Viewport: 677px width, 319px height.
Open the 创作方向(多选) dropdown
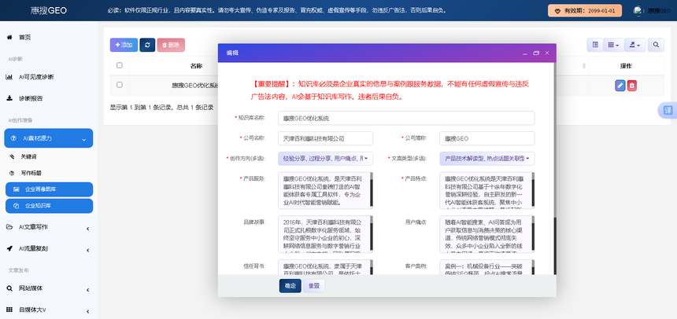(325, 159)
